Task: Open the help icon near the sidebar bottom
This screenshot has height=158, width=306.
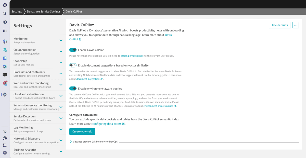Action: [x=4, y=138]
